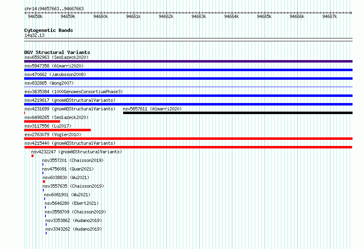
Task: Click the 94667k ruler tick label
Action: coord(330,16)
